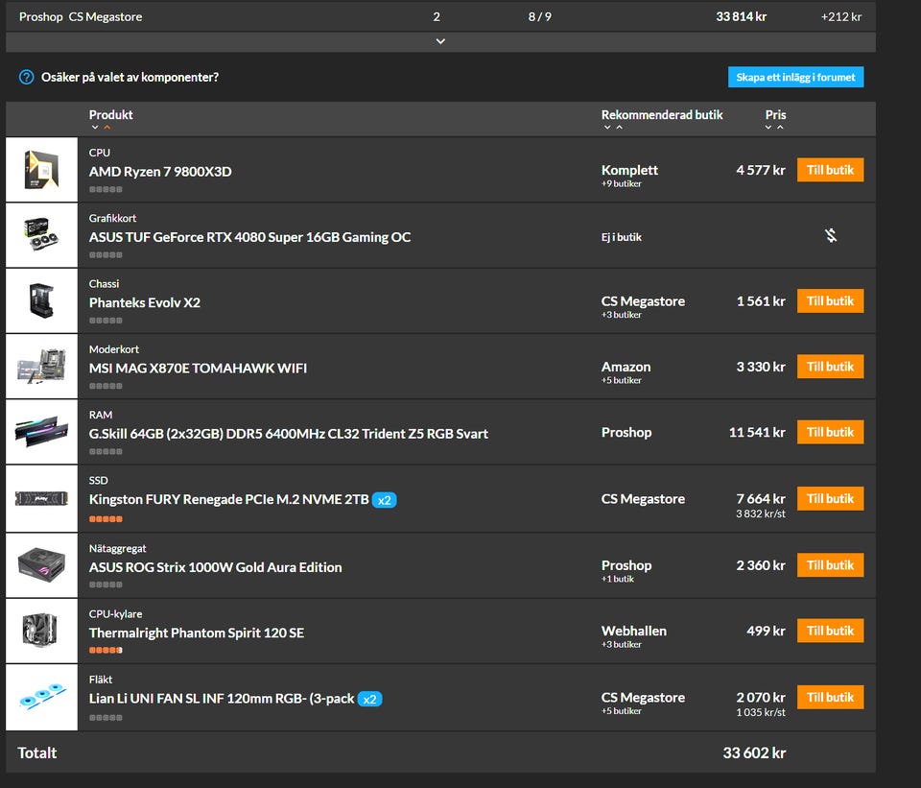Click Proshop store for G.Skill RAM
The image size is (921, 788).
626,433
